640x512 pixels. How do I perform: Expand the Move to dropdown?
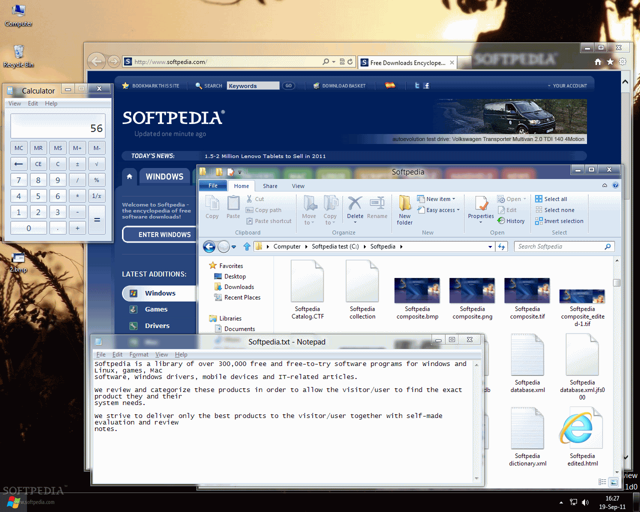coord(309,219)
